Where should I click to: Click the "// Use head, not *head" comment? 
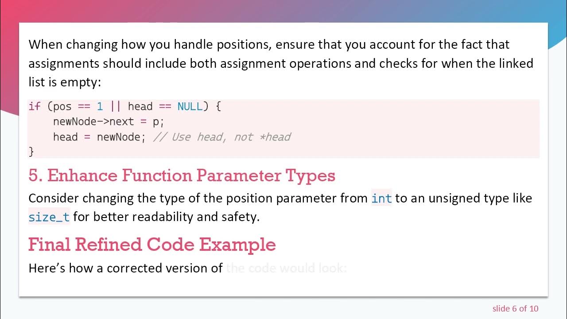[x=222, y=137]
